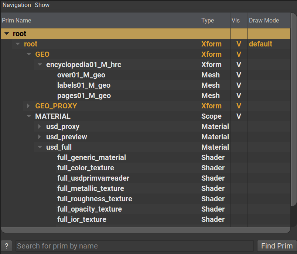Open the Navigation menu
The image size is (297, 254).
tap(17, 5)
